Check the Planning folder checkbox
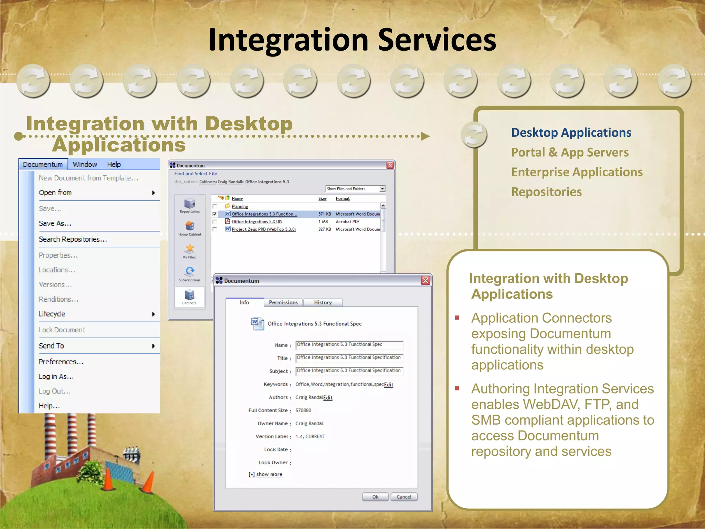 pos(215,206)
